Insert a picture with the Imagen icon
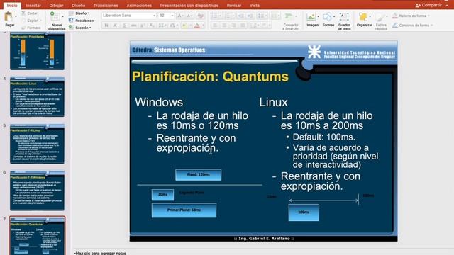This screenshot has height=255, width=454. (x=311, y=17)
